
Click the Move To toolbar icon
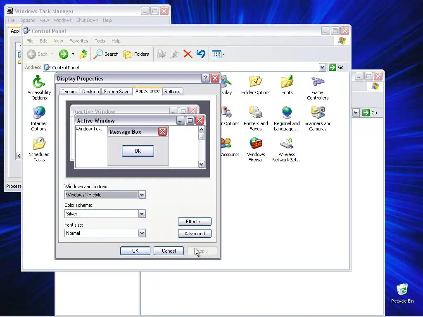(162, 54)
